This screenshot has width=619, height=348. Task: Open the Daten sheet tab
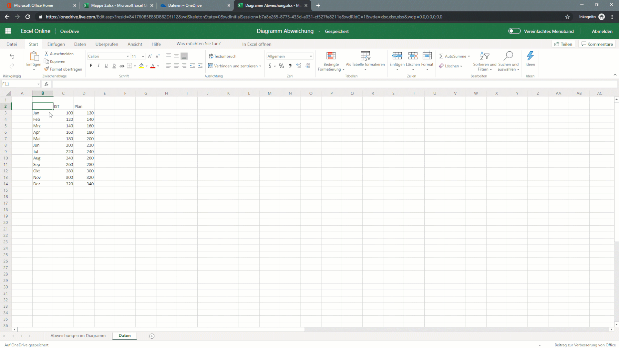tap(124, 336)
